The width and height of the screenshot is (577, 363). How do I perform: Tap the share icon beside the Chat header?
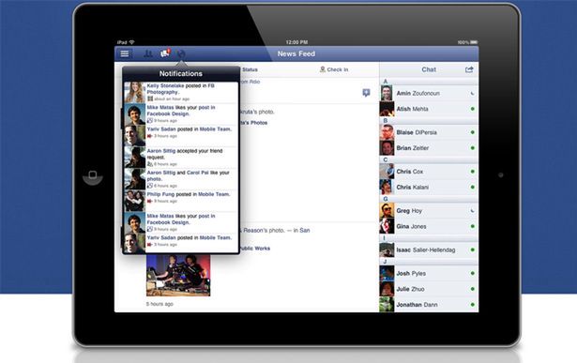pyautogui.click(x=469, y=69)
